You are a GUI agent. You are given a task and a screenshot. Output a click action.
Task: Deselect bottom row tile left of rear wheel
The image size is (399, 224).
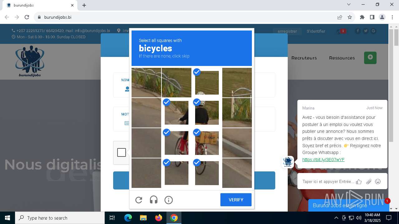point(176,173)
